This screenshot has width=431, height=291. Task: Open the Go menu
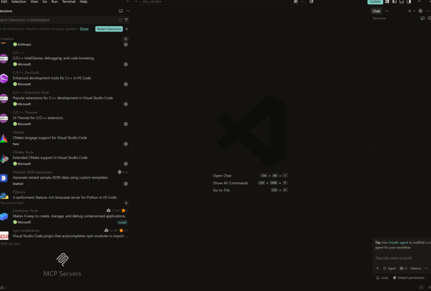click(x=45, y=2)
